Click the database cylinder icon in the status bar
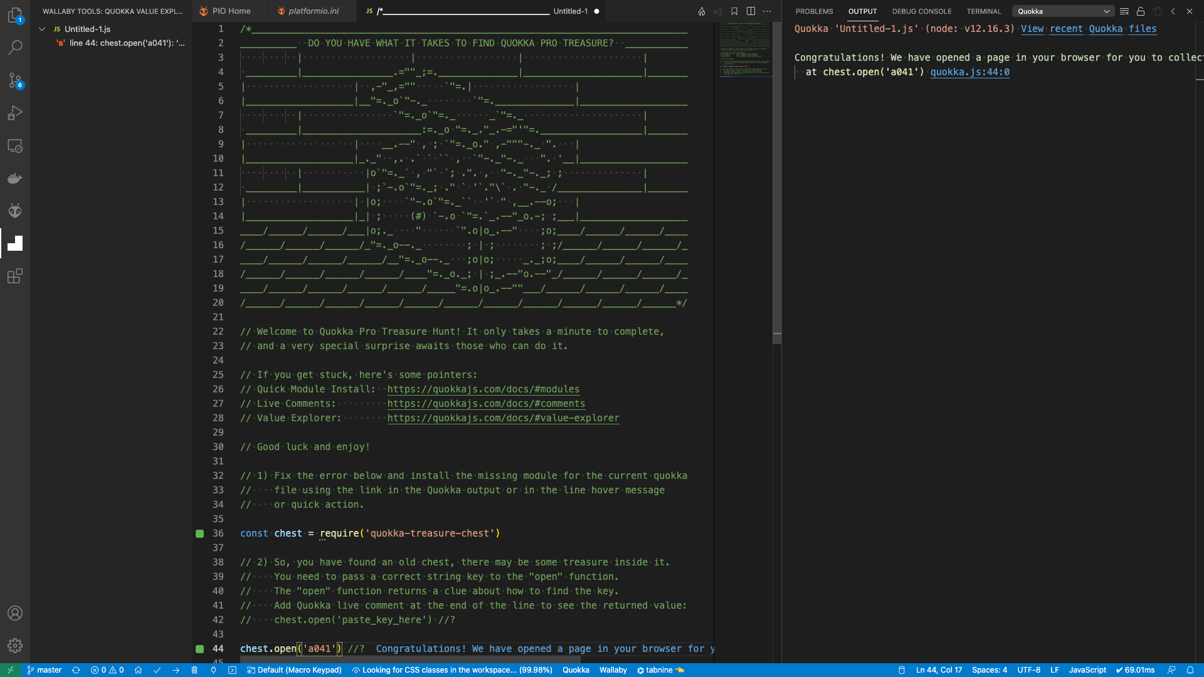Image resolution: width=1204 pixels, height=677 pixels. [902, 670]
